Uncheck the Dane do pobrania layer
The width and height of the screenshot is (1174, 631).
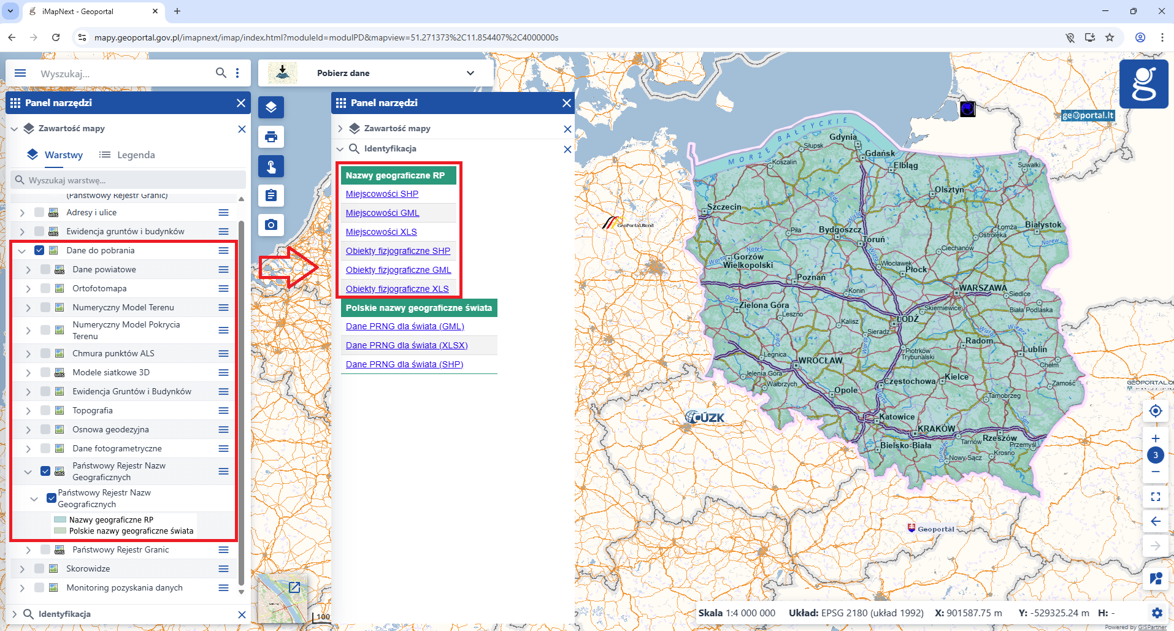[39, 250]
